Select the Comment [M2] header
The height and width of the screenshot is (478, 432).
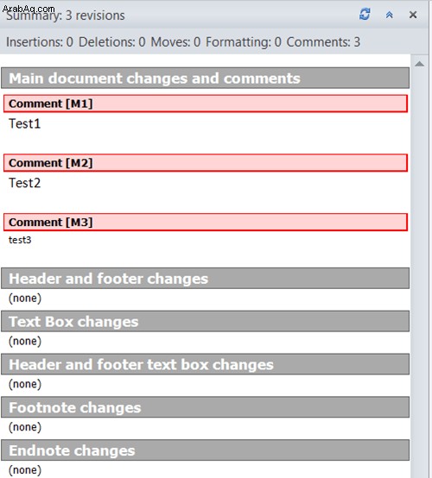[x=205, y=163]
